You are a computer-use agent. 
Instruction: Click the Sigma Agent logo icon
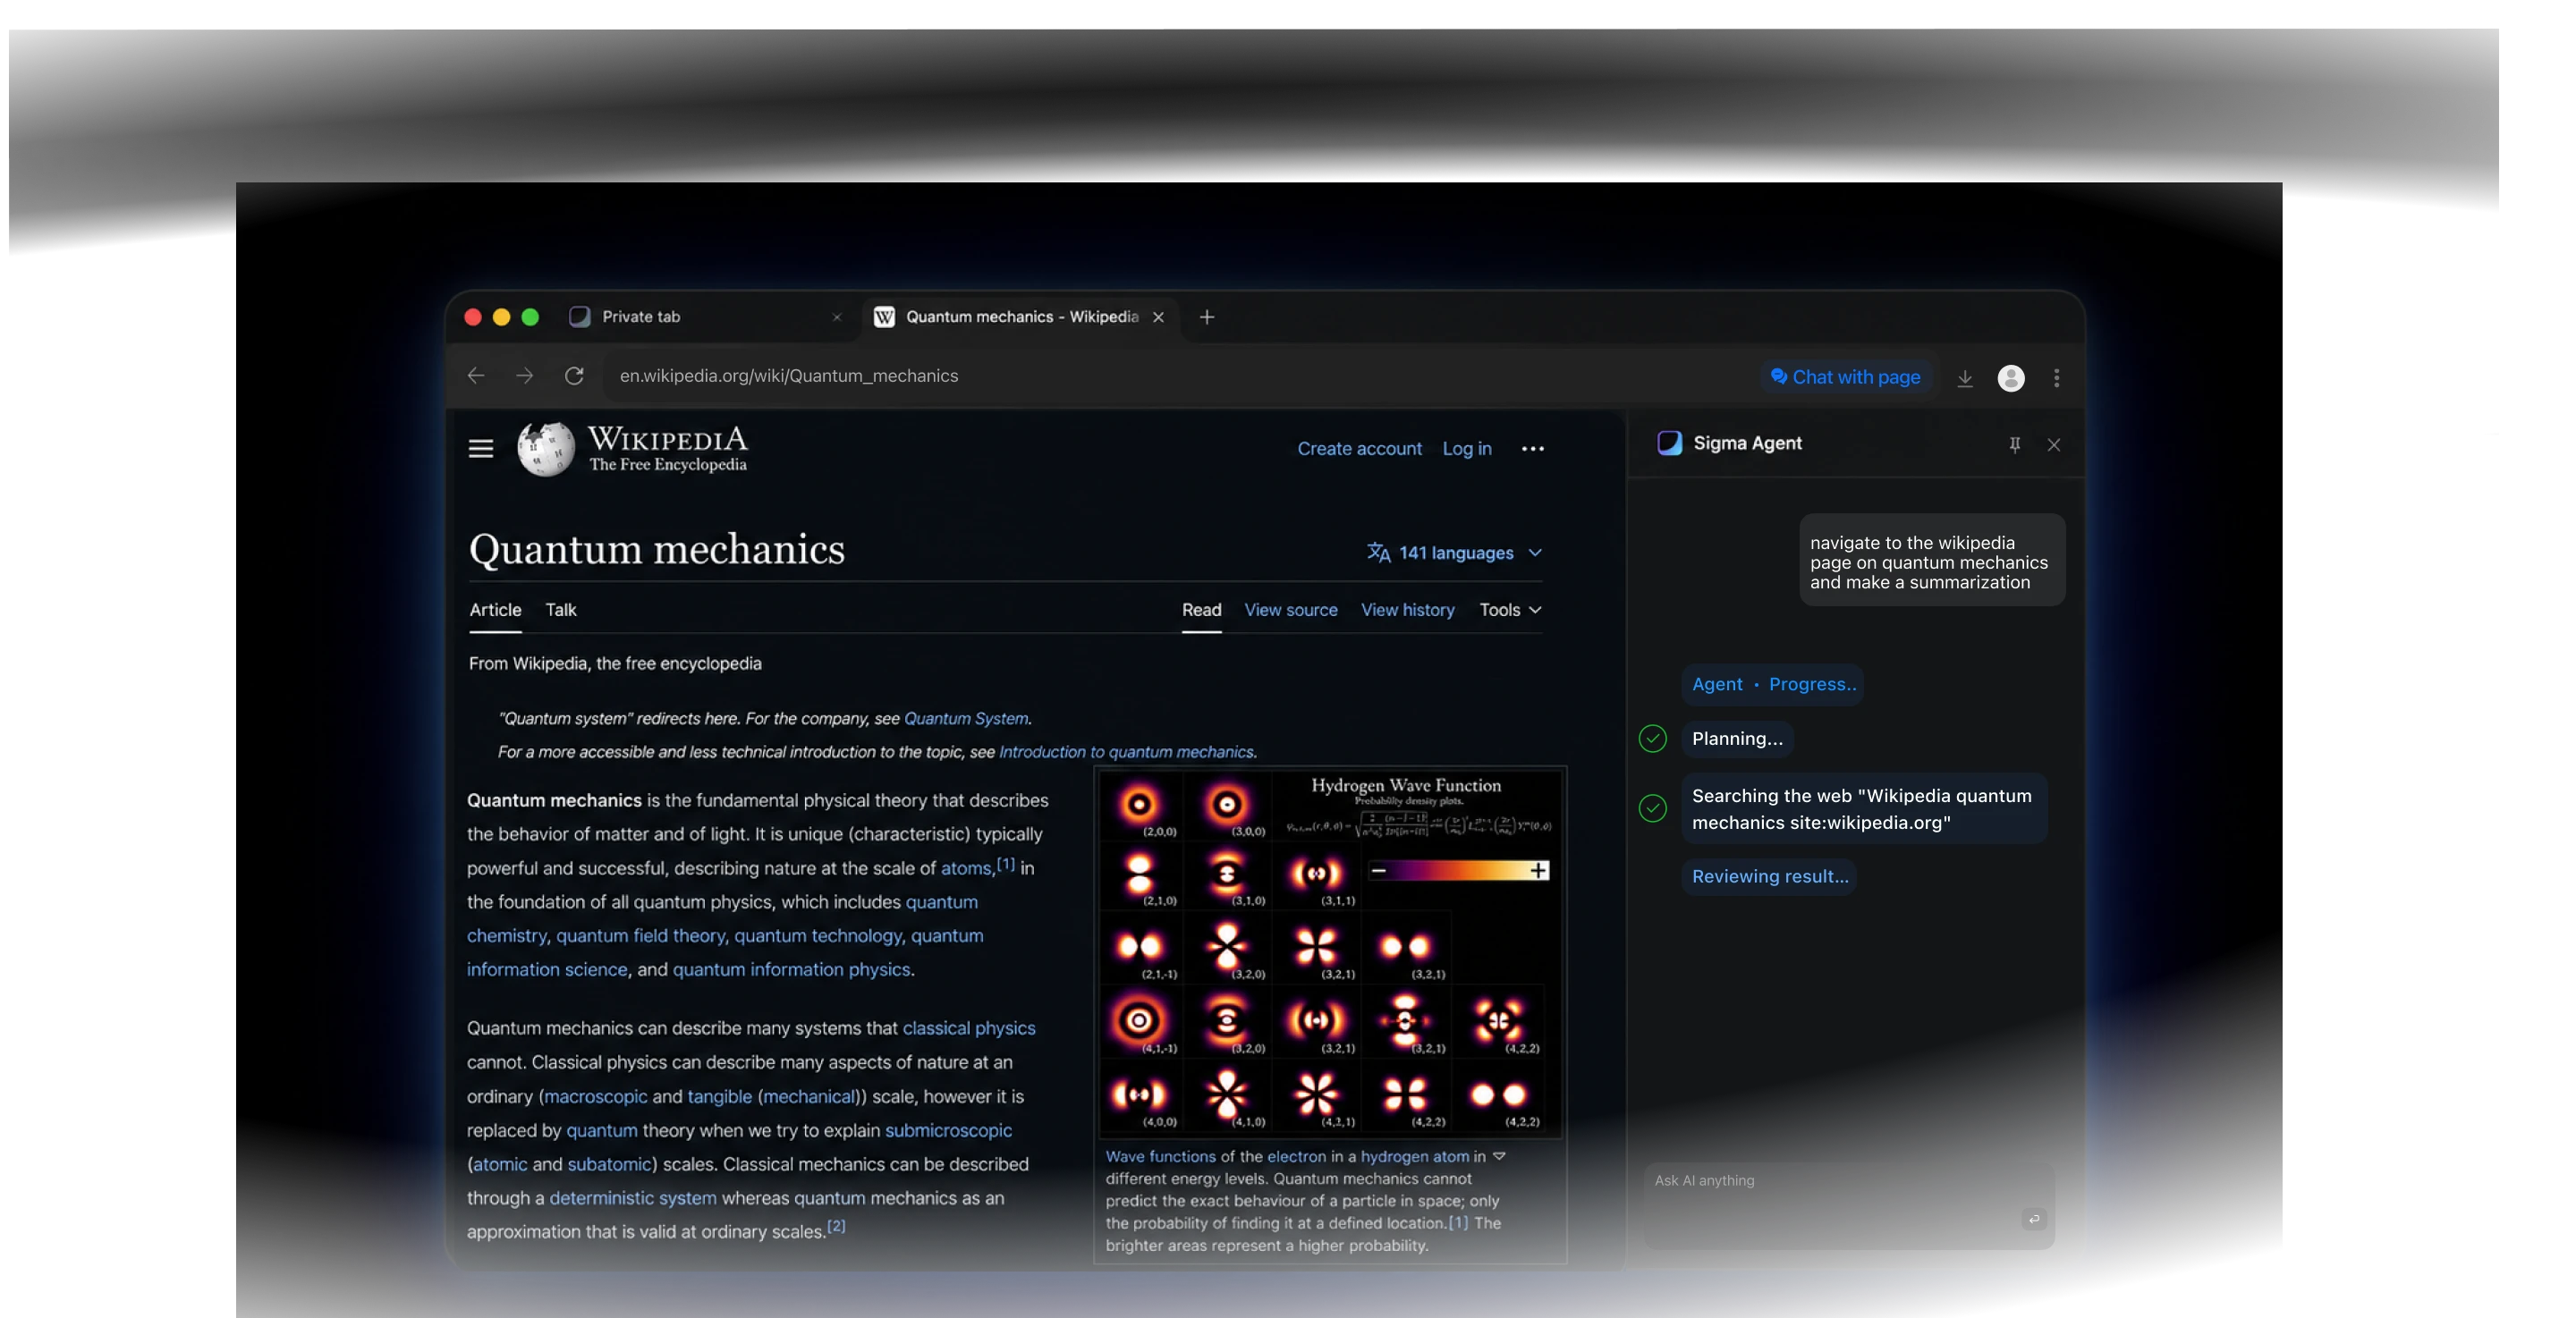pos(1669,443)
